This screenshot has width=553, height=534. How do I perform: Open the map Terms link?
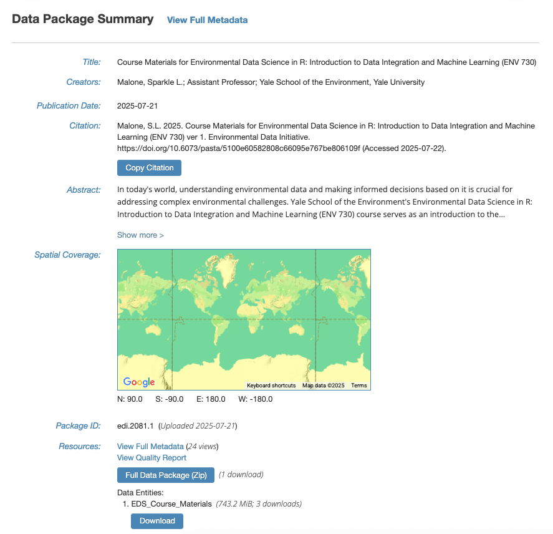click(x=358, y=386)
